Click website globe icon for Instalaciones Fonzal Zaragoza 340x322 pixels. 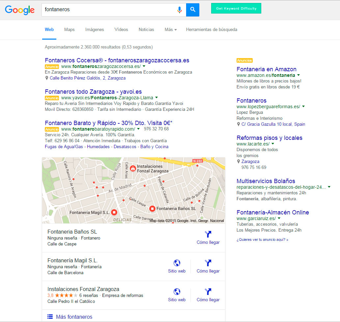tap(177, 292)
